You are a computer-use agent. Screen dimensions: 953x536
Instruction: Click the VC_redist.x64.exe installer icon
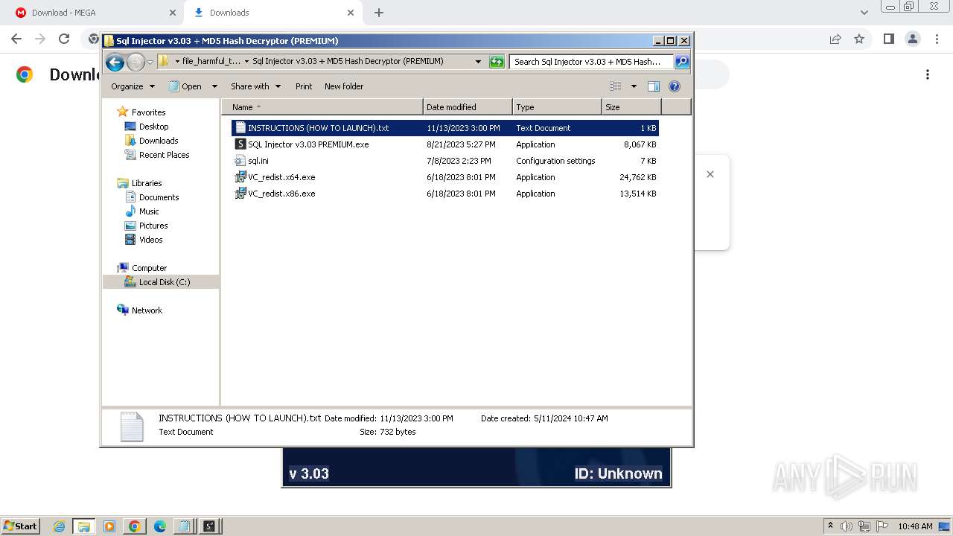240,177
